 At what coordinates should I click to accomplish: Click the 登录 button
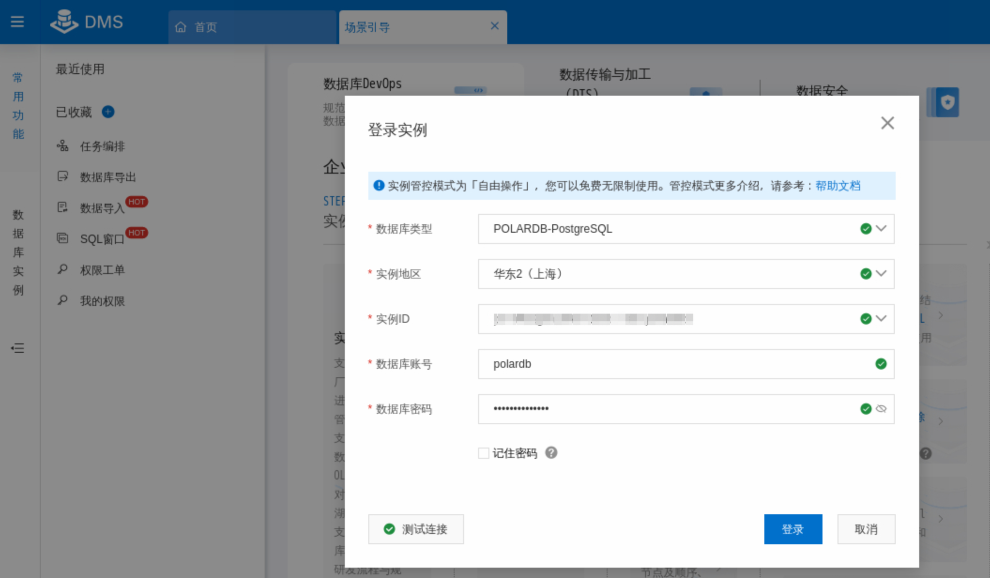click(x=793, y=529)
